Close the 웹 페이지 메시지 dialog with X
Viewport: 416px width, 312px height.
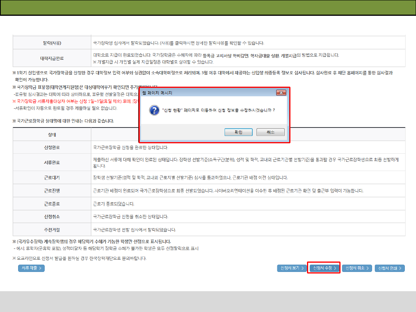tap(281, 93)
